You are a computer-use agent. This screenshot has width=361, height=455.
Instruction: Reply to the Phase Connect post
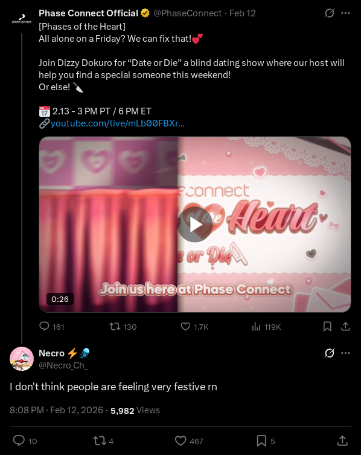point(52,327)
